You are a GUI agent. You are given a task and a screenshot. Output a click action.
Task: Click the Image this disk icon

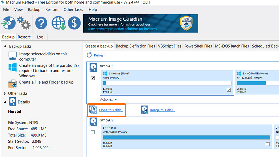click(x=144, y=110)
